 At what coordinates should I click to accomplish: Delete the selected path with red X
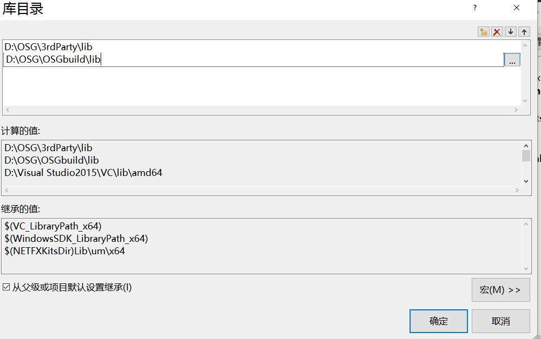coord(497,32)
